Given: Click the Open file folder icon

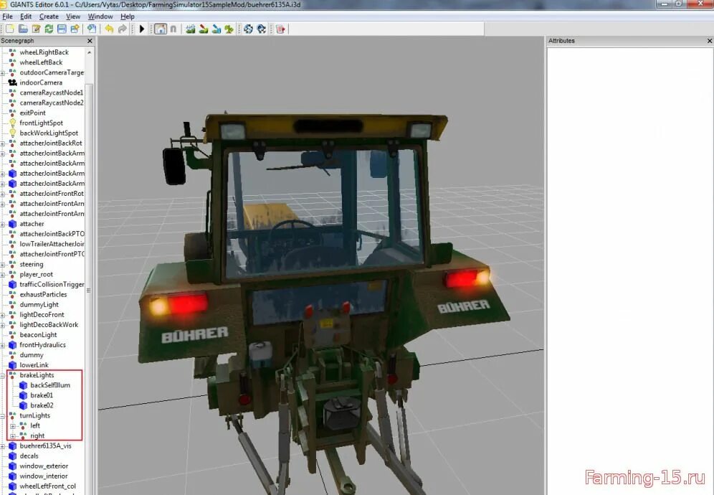Looking at the screenshot, I should pyautogui.click(x=23, y=29).
